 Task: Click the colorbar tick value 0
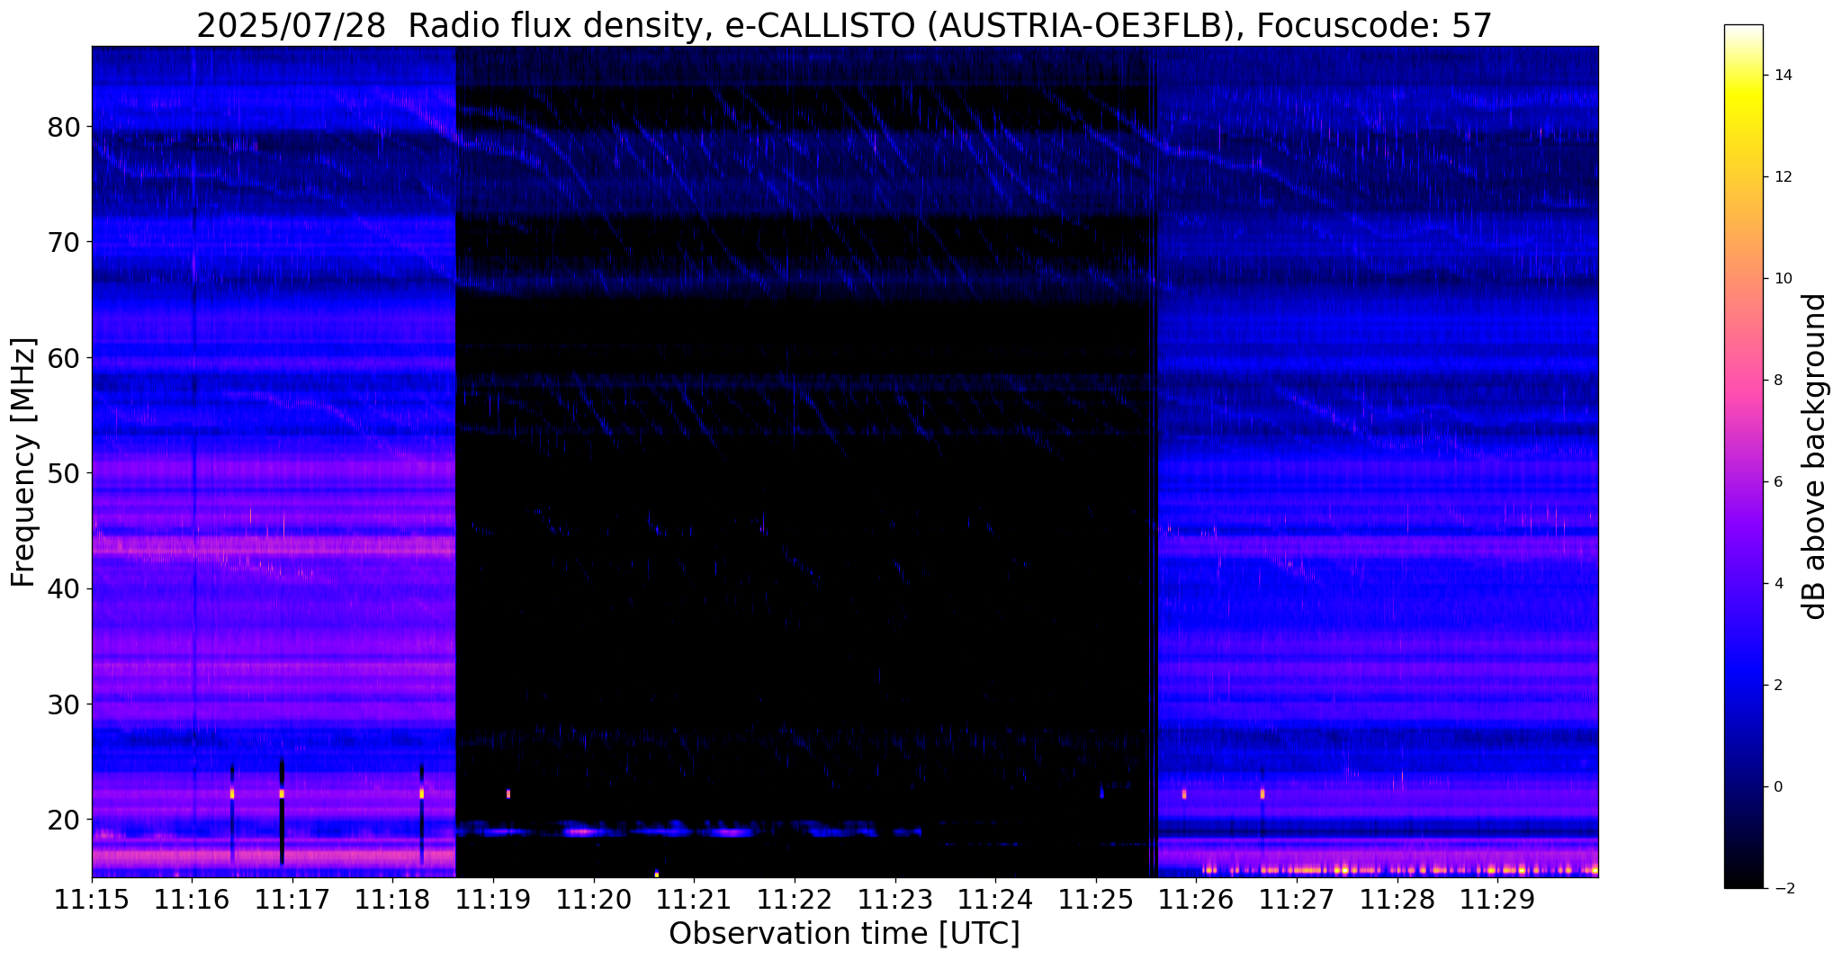click(x=1777, y=787)
